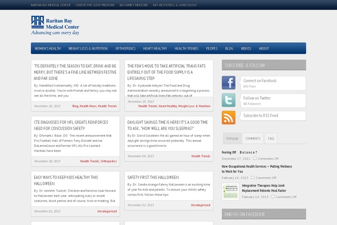The height and width of the screenshot is (225, 337).
Task: Click Uncategorized tag on Keep Kids Healthy article
Action: click(107, 211)
